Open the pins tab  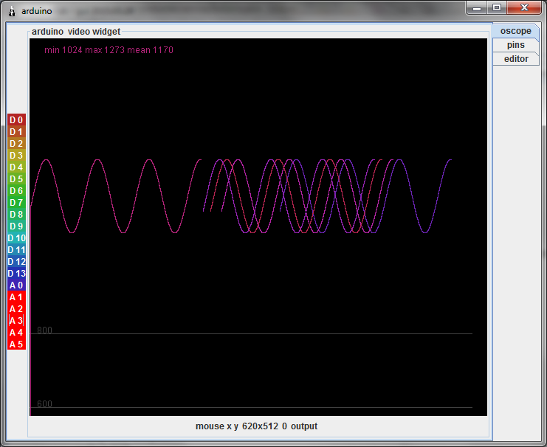(x=515, y=45)
